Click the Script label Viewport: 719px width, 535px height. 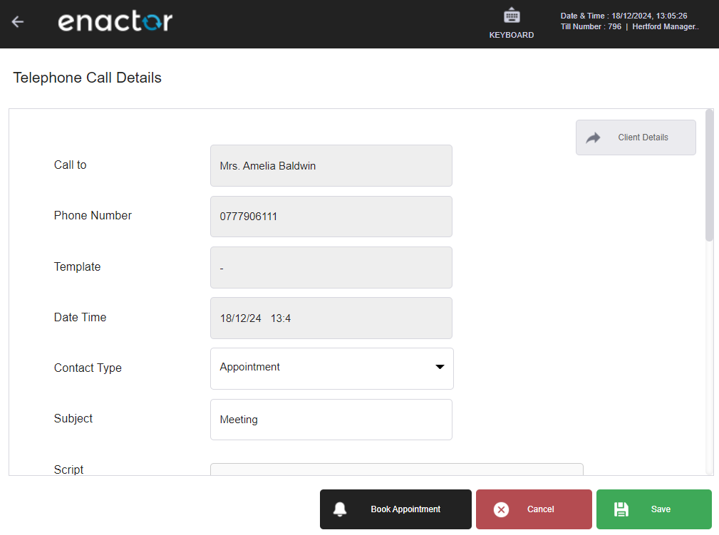click(x=68, y=469)
